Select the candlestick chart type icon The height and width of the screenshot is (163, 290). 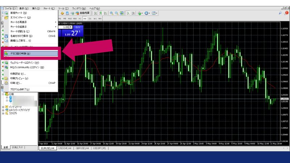[100, 13]
